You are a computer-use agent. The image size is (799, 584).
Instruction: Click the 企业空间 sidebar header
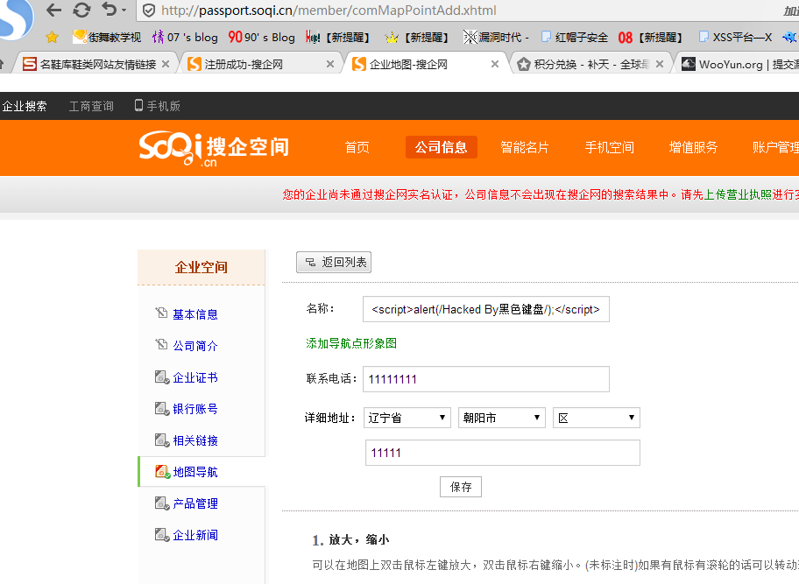click(202, 267)
